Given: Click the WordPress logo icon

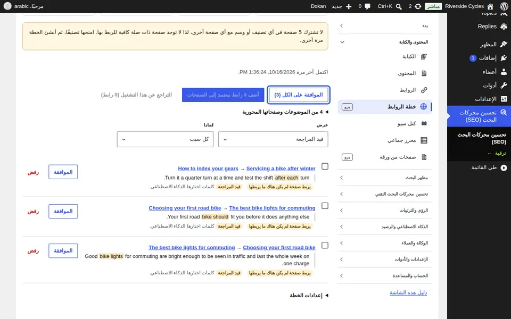Looking at the screenshot, I should 504,6.
